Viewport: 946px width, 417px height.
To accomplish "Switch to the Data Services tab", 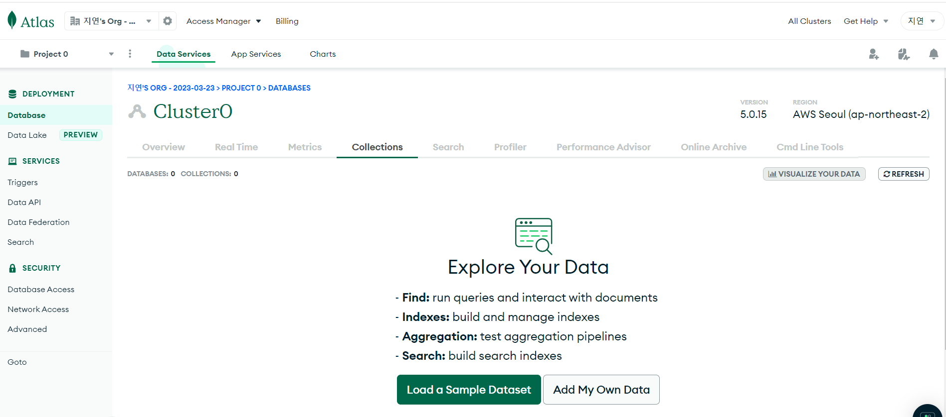I will point(184,54).
